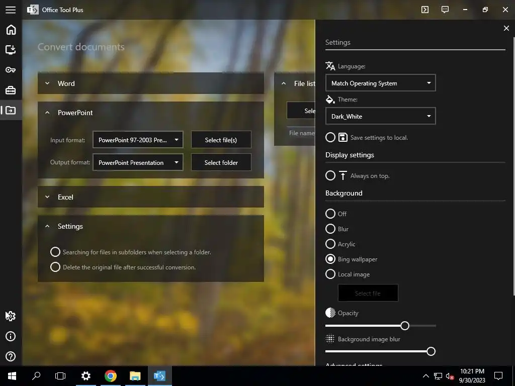The image size is (515, 386).
Task: Open the feedback chat icon in title bar
Action: 445,10
